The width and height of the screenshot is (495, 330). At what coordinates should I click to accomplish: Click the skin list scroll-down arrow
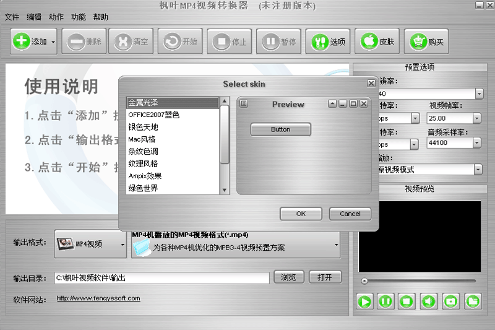(x=225, y=190)
